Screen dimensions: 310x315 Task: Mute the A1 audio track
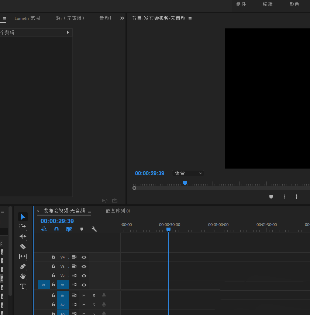click(x=84, y=295)
